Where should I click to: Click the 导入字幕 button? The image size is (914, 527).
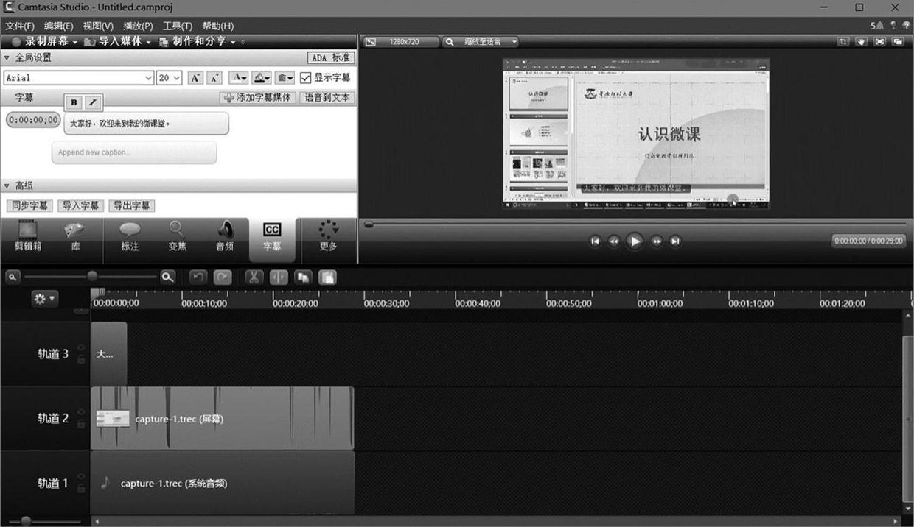click(80, 205)
